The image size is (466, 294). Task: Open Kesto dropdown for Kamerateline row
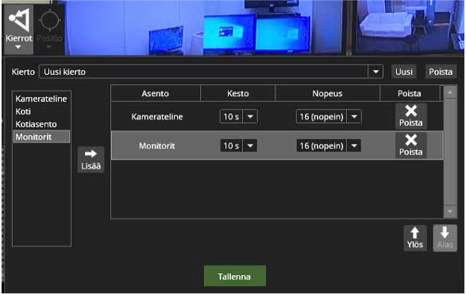250,116
